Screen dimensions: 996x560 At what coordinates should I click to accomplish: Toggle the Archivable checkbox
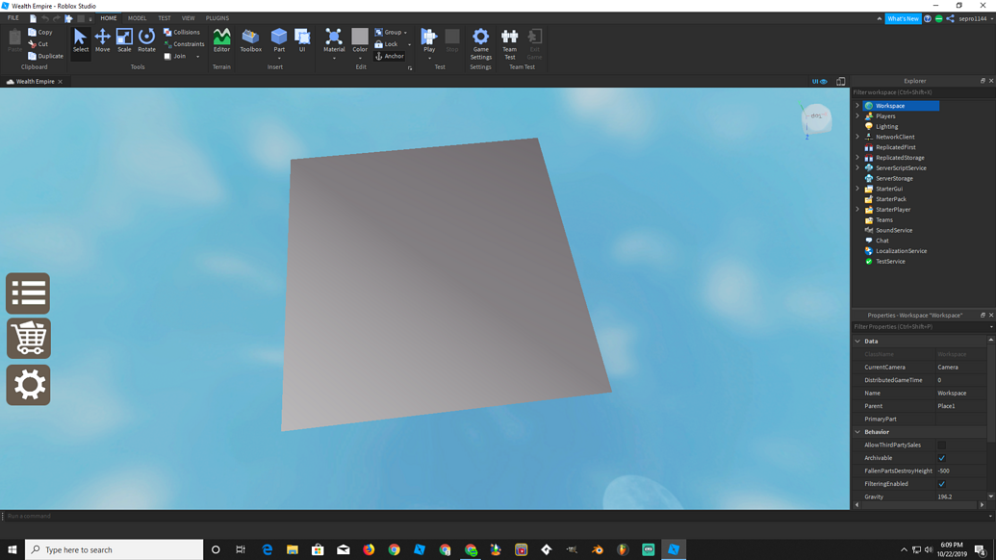tap(941, 458)
